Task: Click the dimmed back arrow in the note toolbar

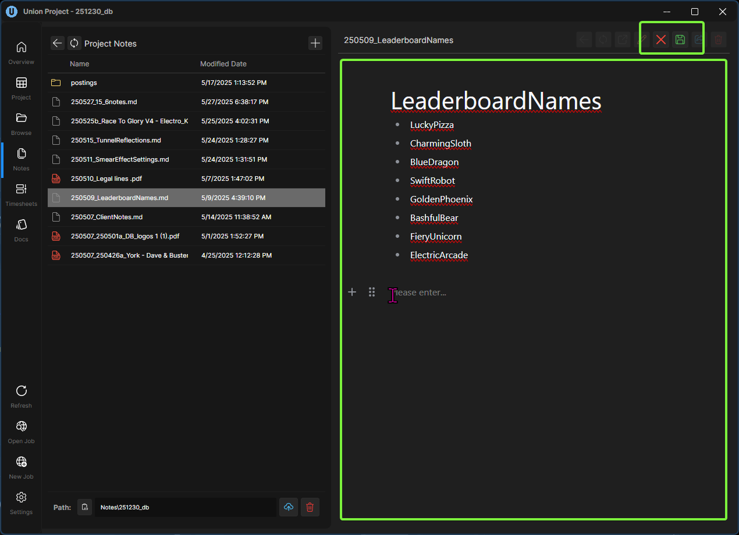Action: tap(584, 40)
